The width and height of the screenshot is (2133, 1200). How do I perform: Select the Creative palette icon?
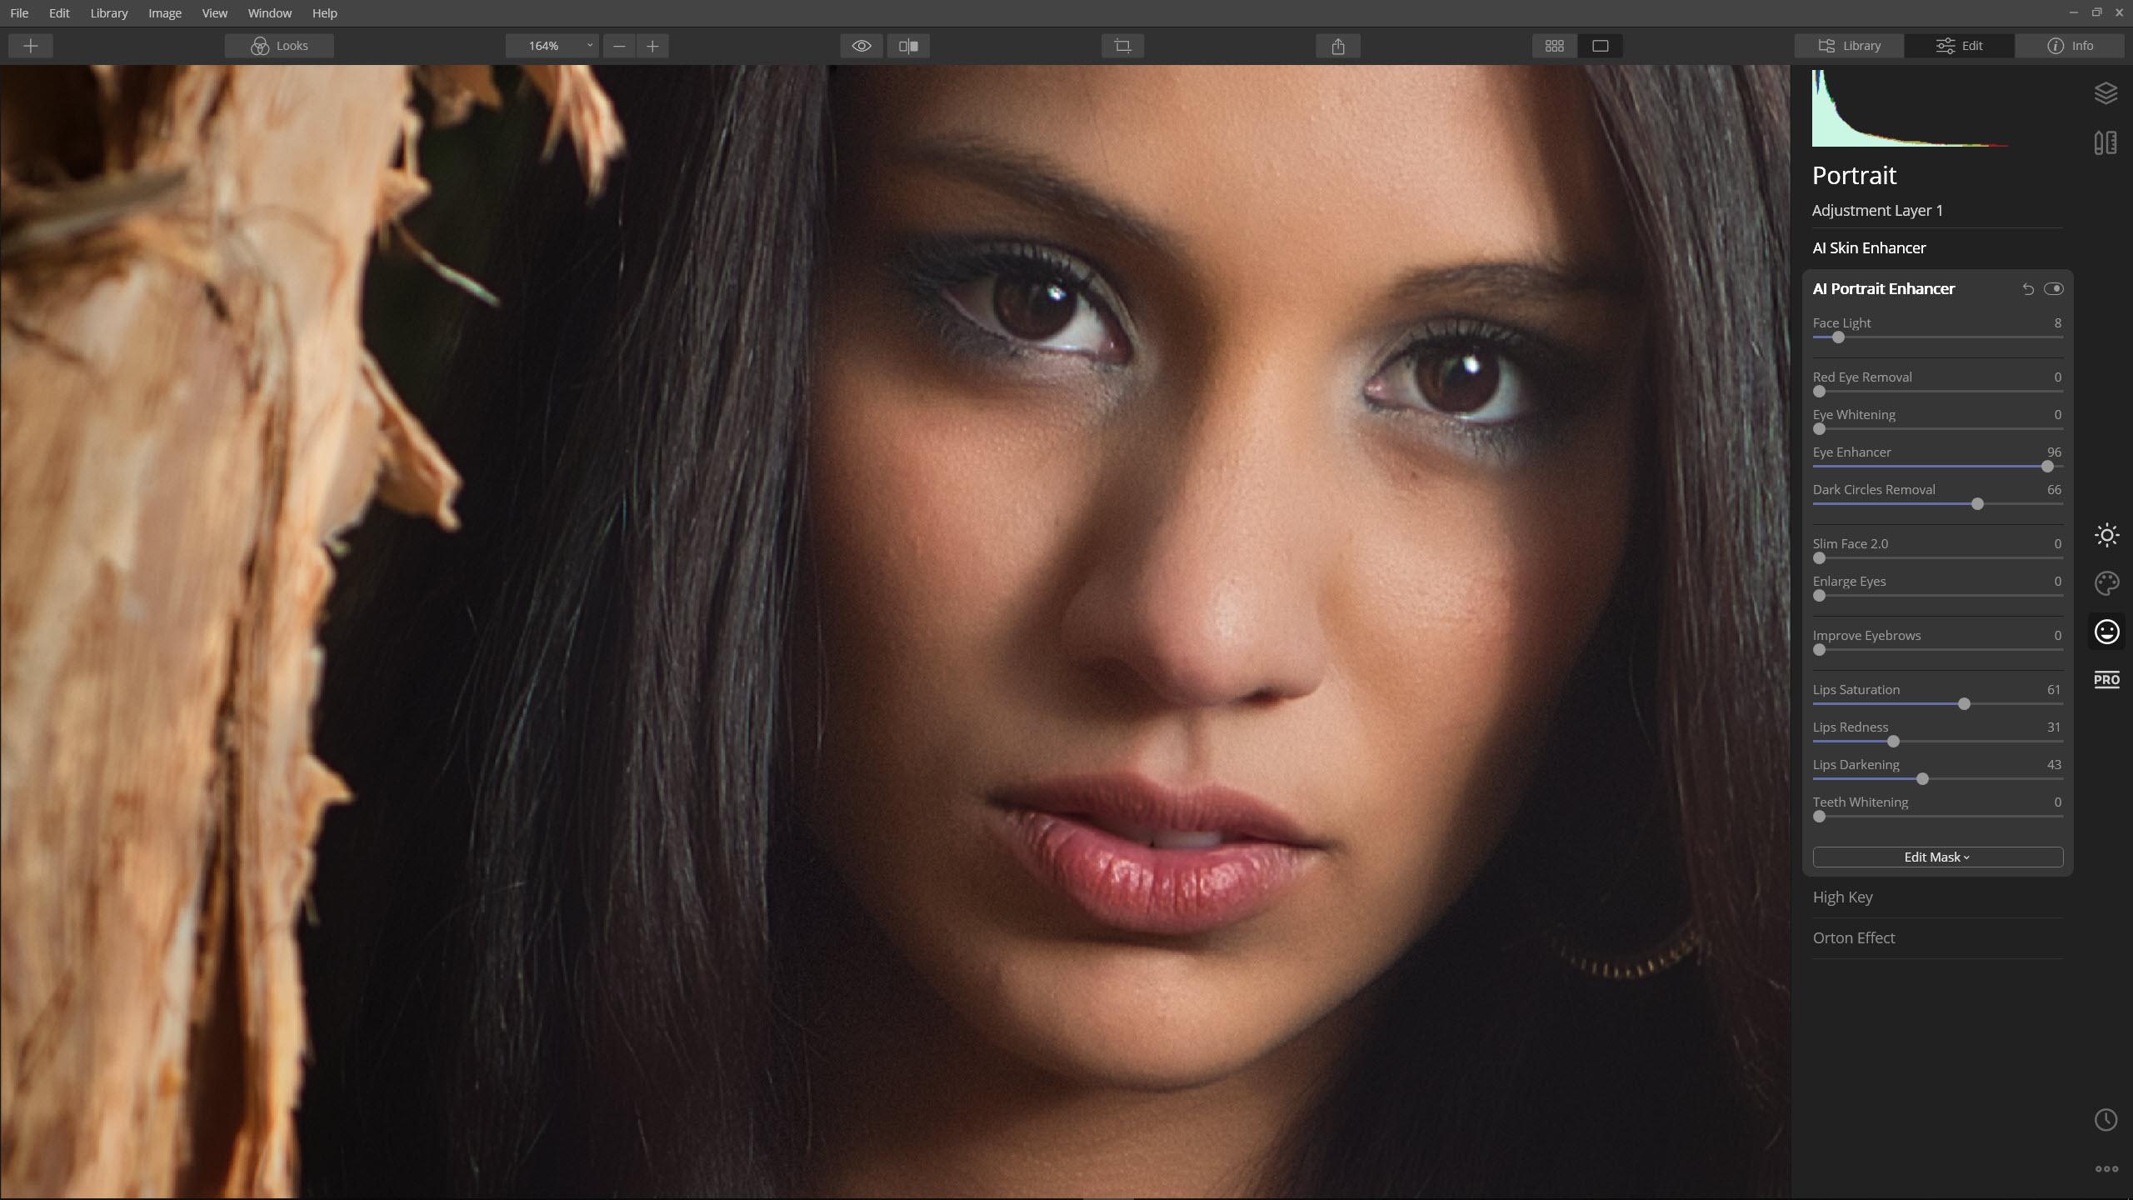pyautogui.click(x=2106, y=583)
